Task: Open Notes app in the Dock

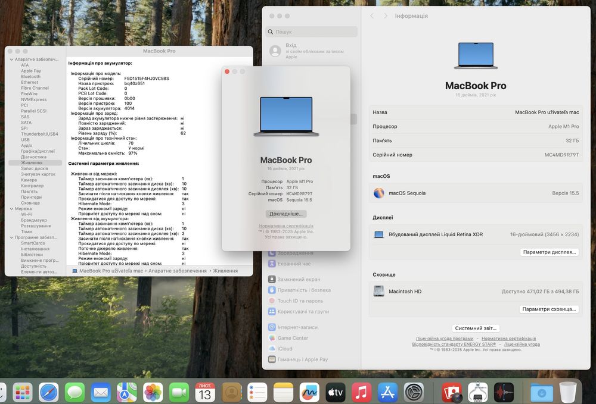Action: pyautogui.click(x=283, y=392)
